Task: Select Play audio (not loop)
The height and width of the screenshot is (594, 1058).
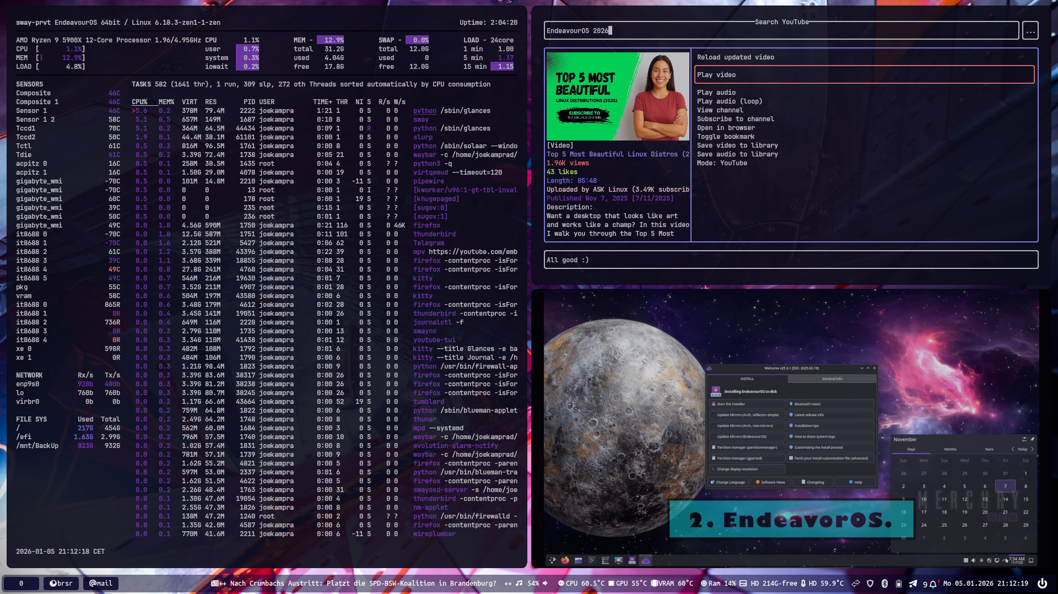Action: (716, 93)
